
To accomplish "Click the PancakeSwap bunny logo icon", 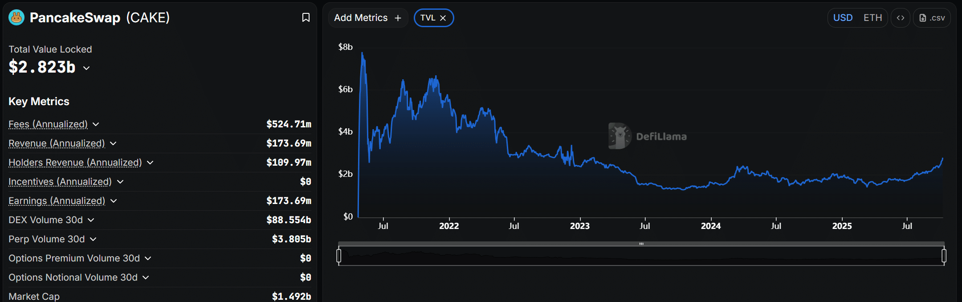I will pyautogui.click(x=16, y=18).
